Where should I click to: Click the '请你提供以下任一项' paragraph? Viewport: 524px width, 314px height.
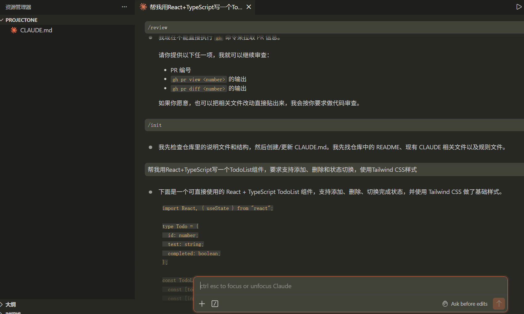pyautogui.click(x=214, y=55)
